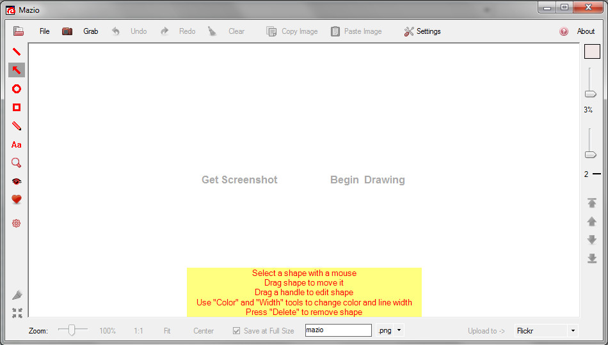Click Begin Drawing in the canvas
Screen dimensions: 608x345
point(367,180)
